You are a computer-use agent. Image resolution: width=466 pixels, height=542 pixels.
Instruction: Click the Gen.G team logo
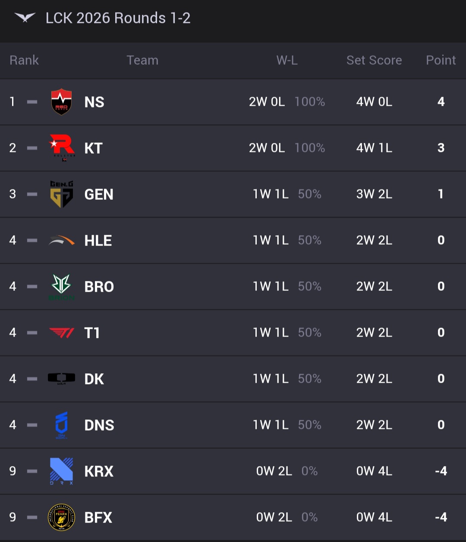point(61,194)
